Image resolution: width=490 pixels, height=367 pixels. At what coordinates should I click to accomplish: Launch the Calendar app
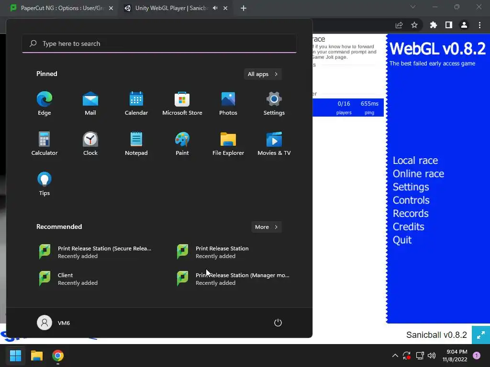pyautogui.click(x=136, y=104)
